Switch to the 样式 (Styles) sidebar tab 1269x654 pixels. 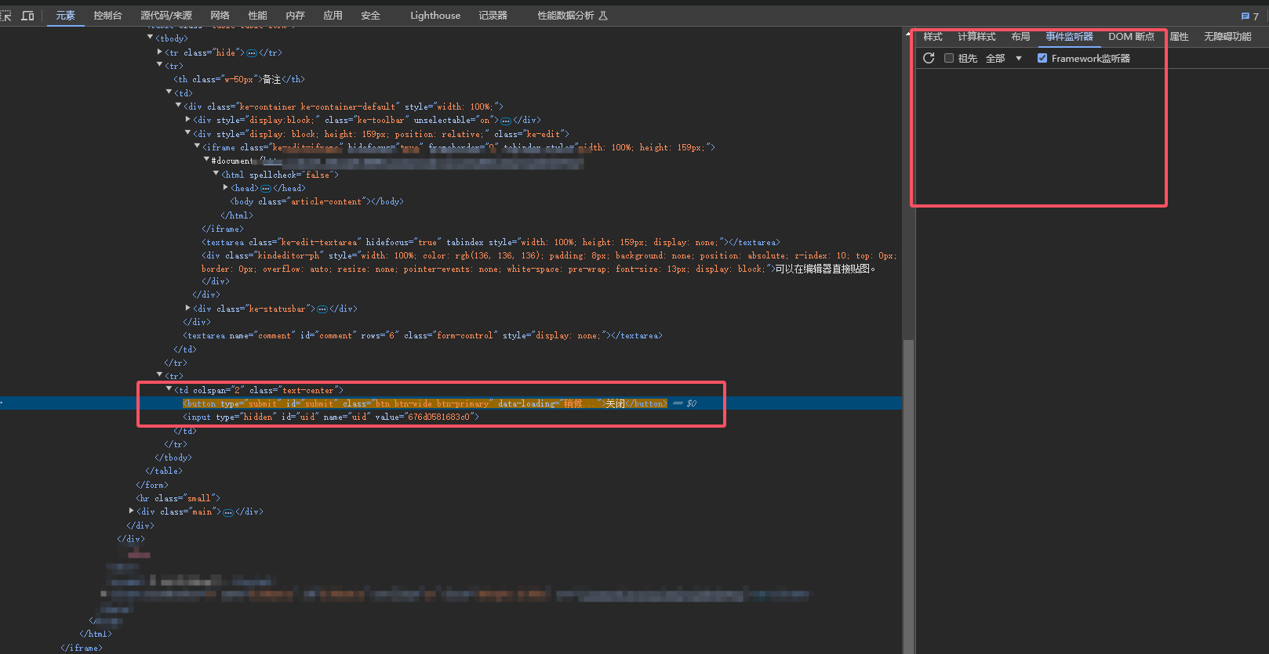tap(933, 37)
